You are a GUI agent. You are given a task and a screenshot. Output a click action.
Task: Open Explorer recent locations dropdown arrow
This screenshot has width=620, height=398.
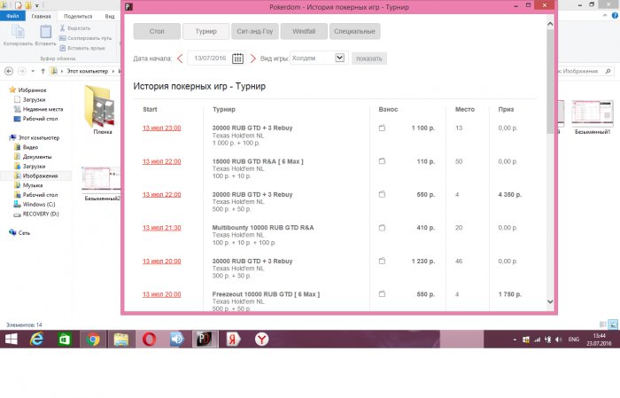33,71
